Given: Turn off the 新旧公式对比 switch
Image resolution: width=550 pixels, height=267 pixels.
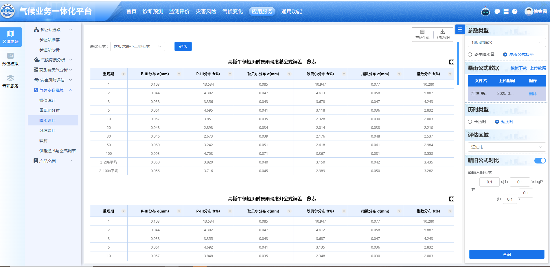Looking at the screenshot, I should (x=540, y=161).
